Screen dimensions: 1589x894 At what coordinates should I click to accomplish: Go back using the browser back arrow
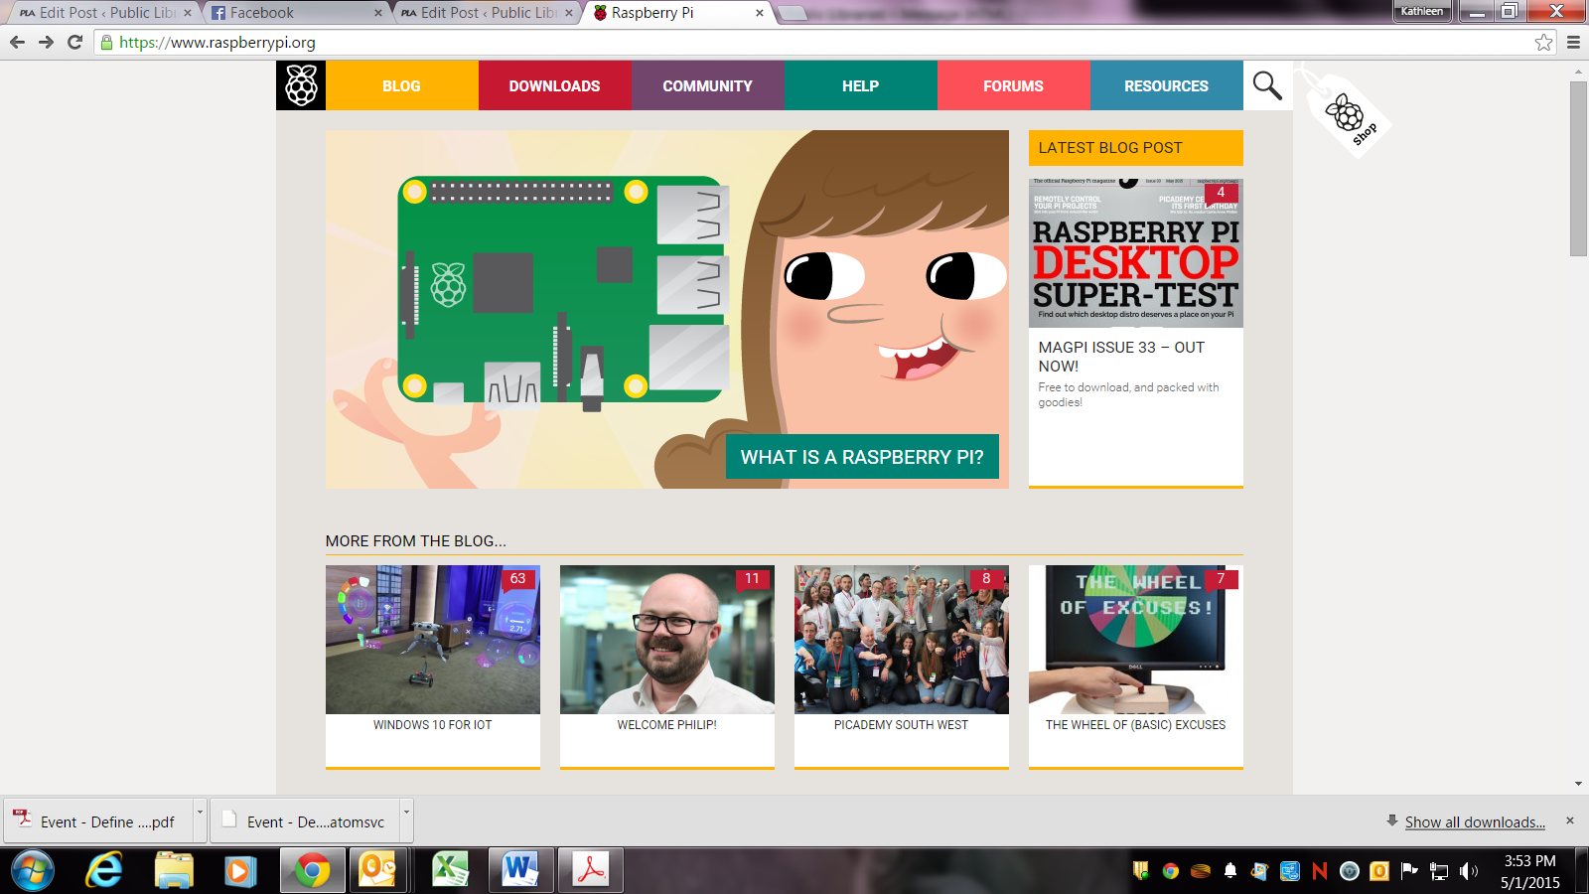17,42
